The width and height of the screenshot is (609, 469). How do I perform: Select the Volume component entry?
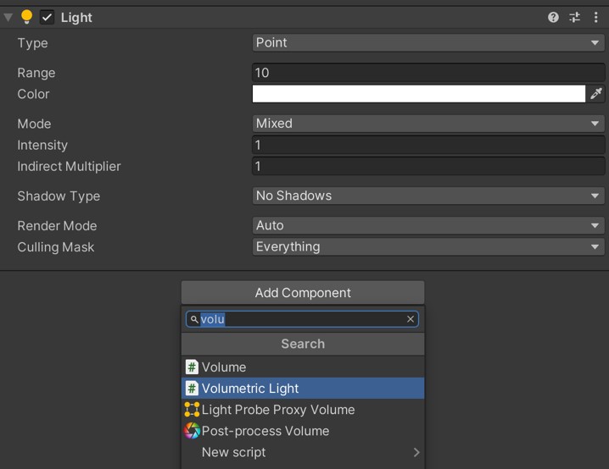303,367
